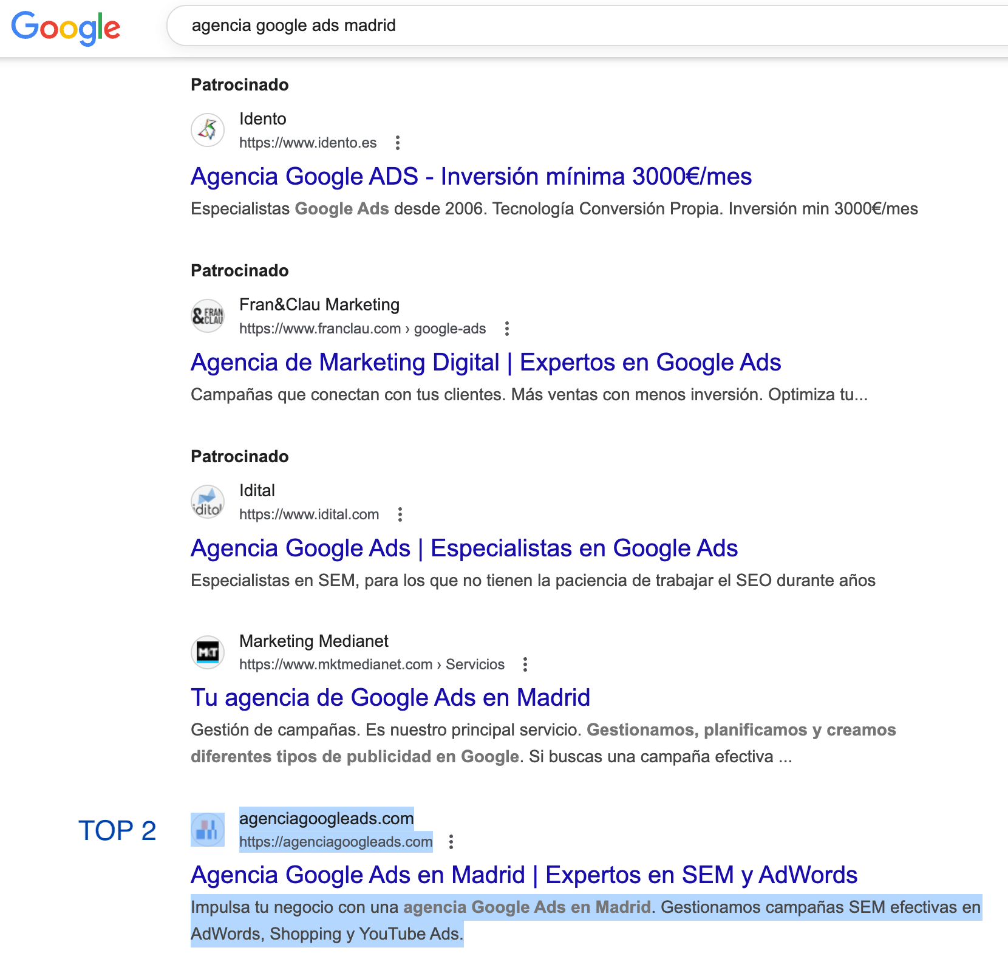Open 'Tu agencia de Google Ads en Madrid'
Screen dimensions: 1008x956
tap(390, 698)
